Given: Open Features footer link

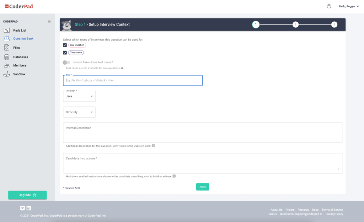Looking at the screenshot, I should tap(303, 210).
